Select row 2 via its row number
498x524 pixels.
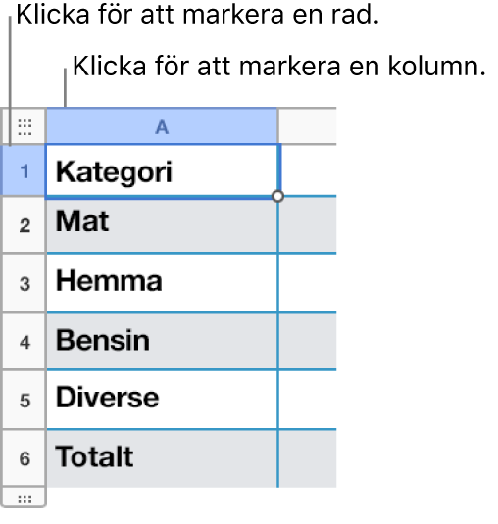(24, 225)
